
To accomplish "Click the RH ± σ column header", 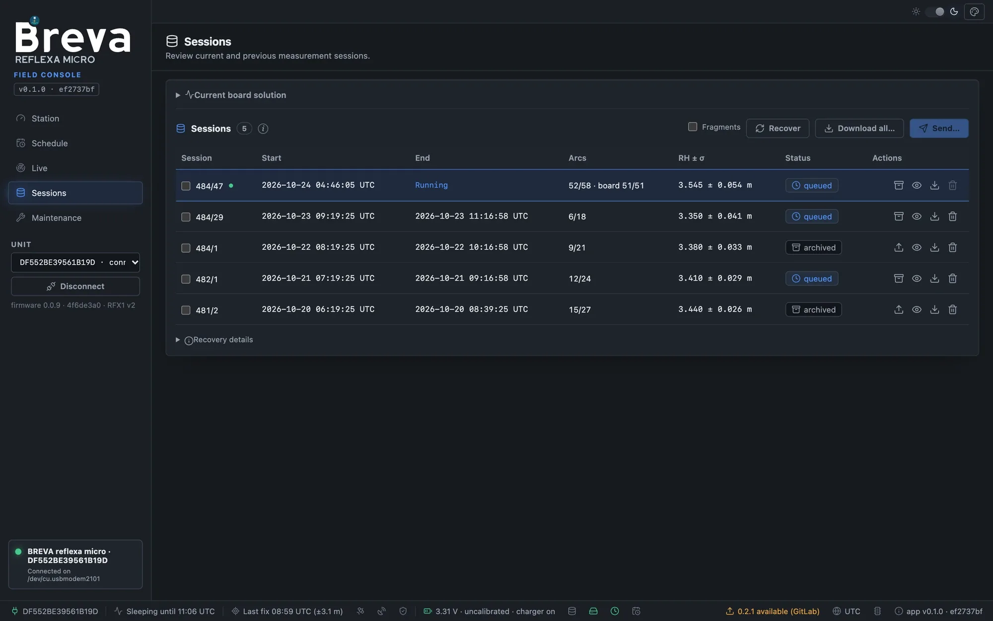I will click(691, 158).
